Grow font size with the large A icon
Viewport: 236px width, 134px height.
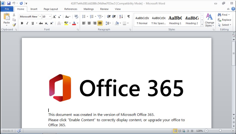[54, 16]
